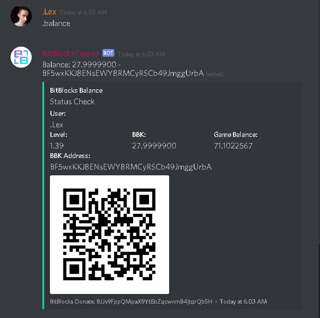Click the .balance command message text
Viewport: 320px width, 318px height.
pos(56,24)
